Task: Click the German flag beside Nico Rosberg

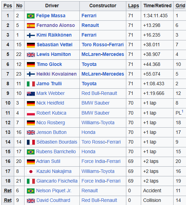Action: coord(31,123)
